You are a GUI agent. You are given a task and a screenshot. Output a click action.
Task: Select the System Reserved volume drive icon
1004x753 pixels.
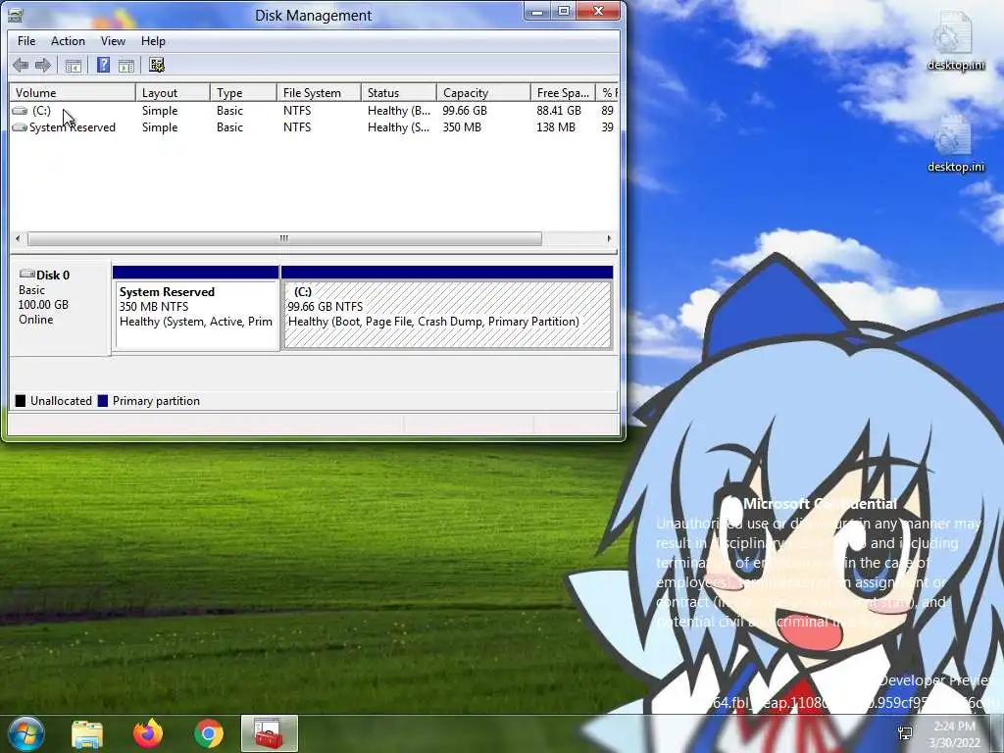coord(20,127)
